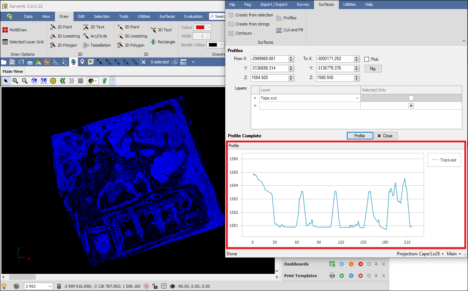Open the drawing Colour dropdown

(209, 27)
